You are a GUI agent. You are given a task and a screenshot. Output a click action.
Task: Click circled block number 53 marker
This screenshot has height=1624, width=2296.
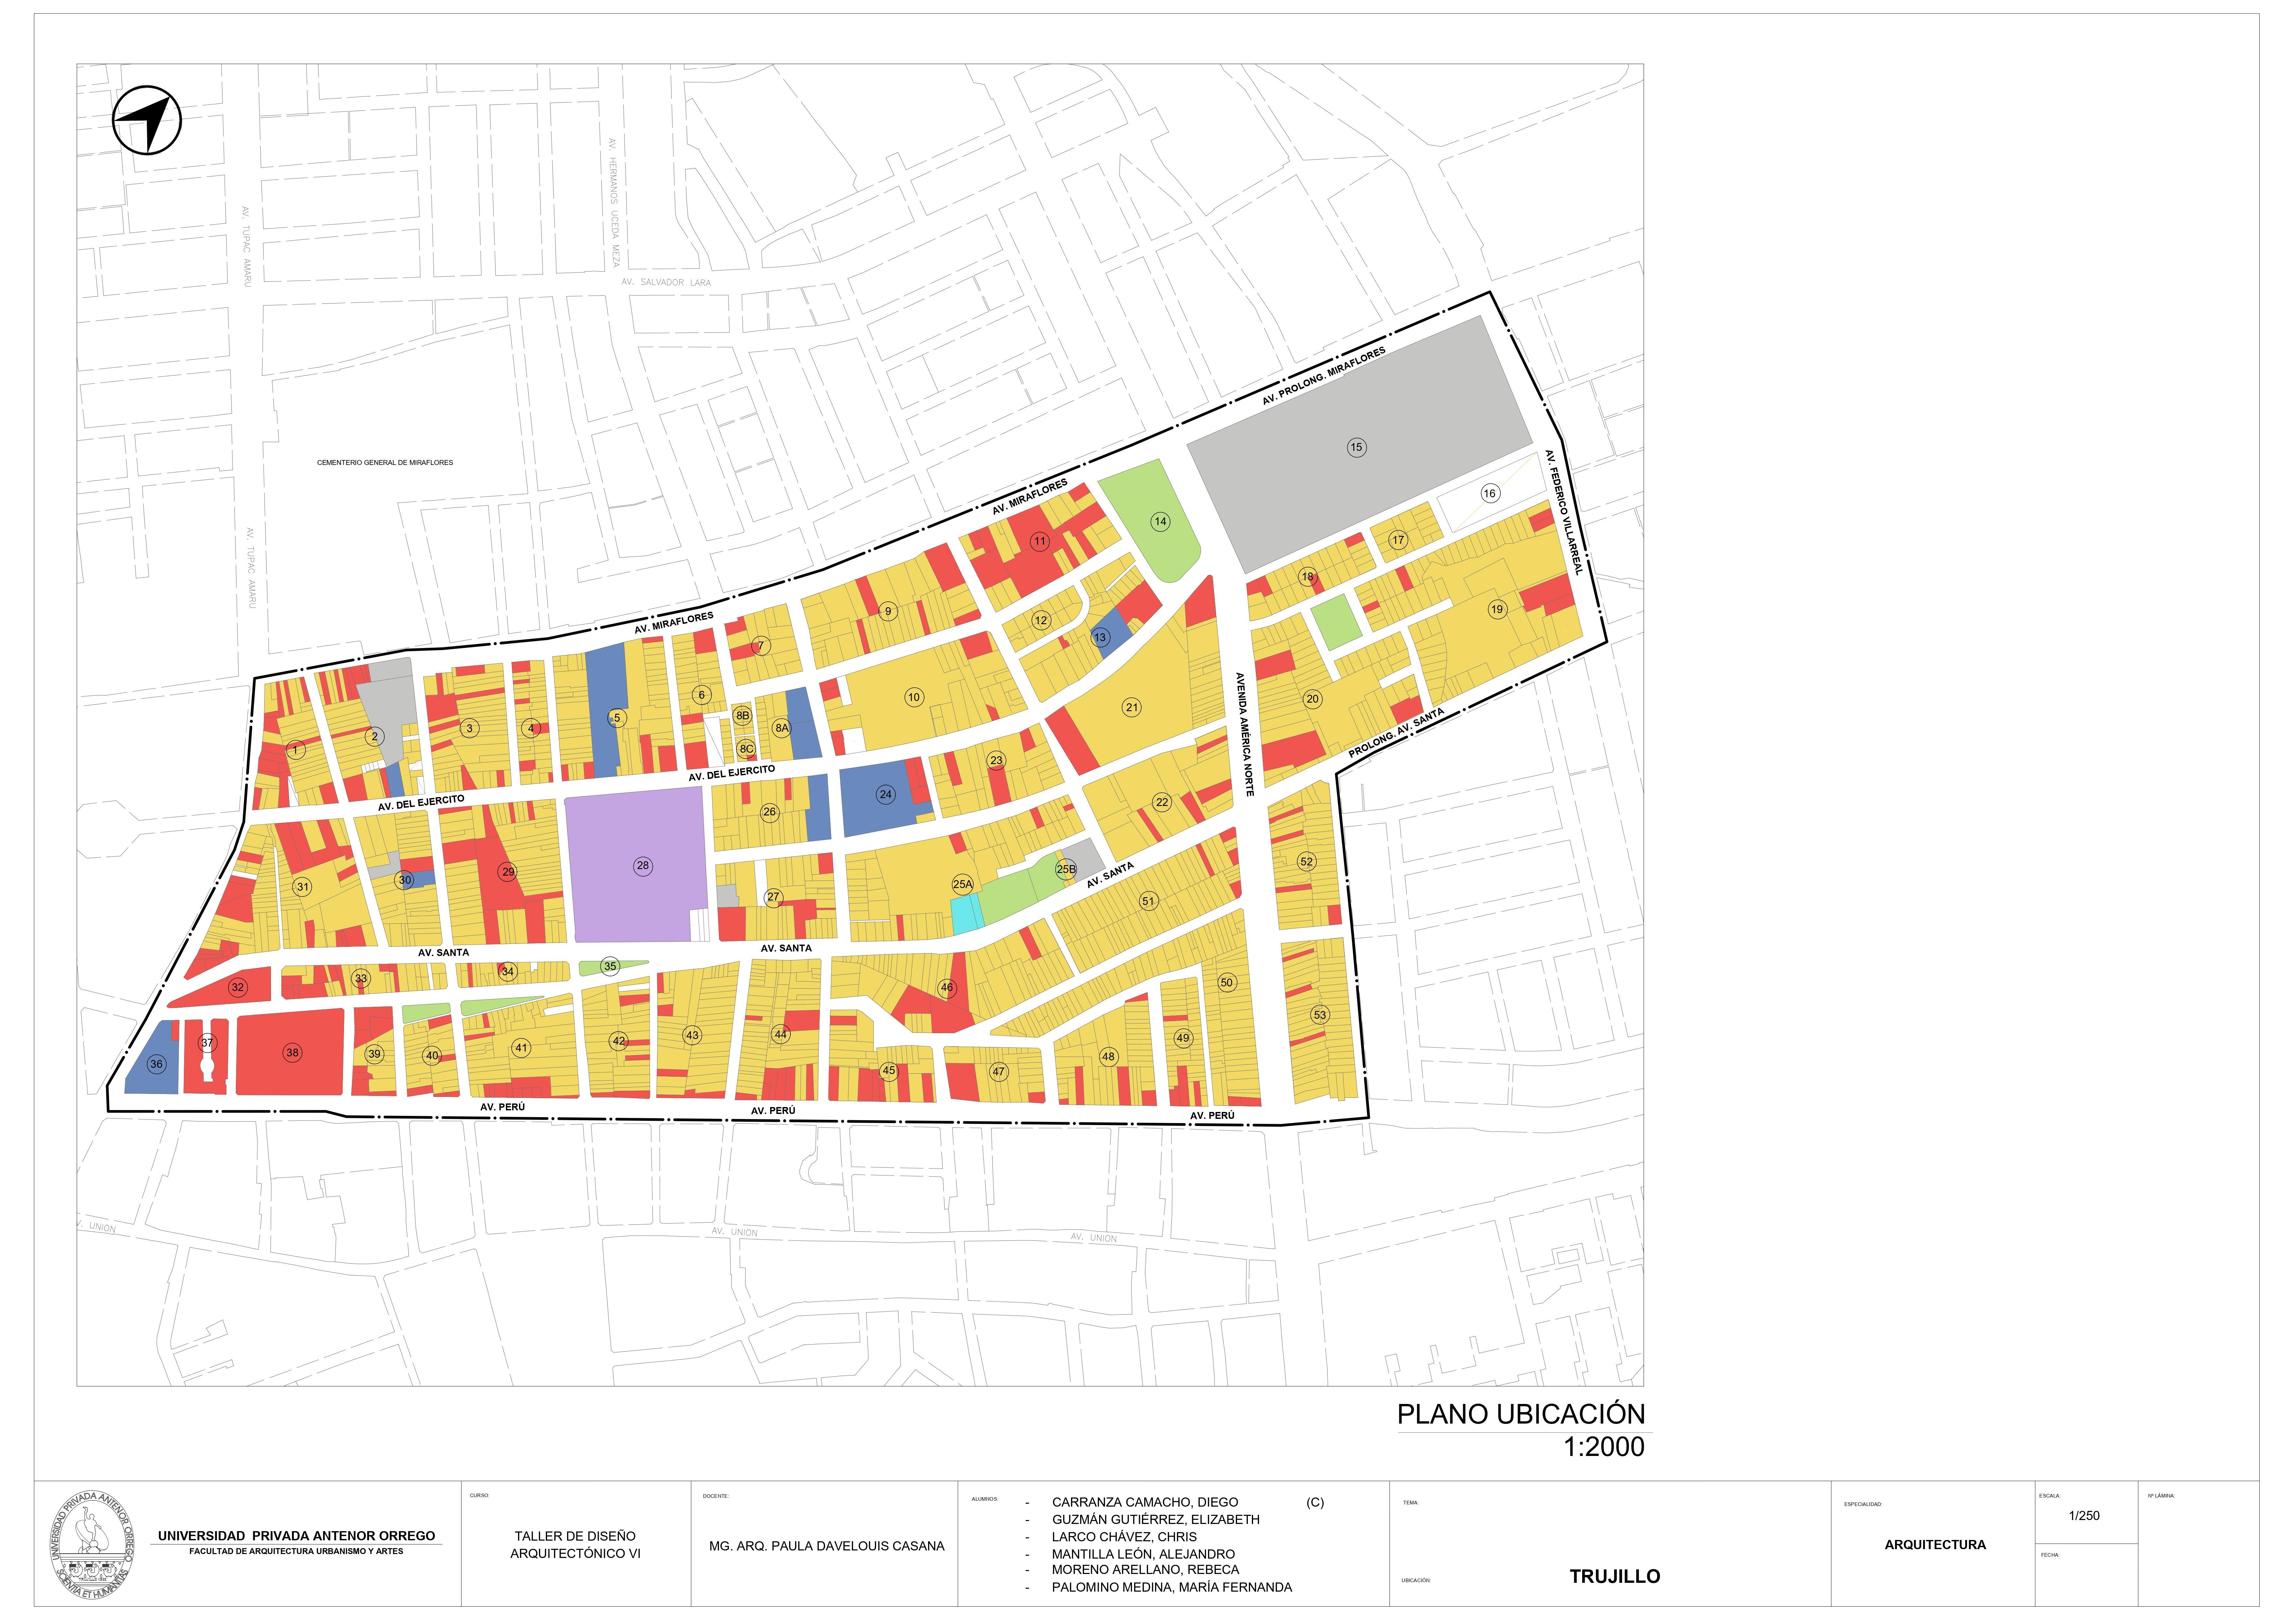point(1320,1015)
